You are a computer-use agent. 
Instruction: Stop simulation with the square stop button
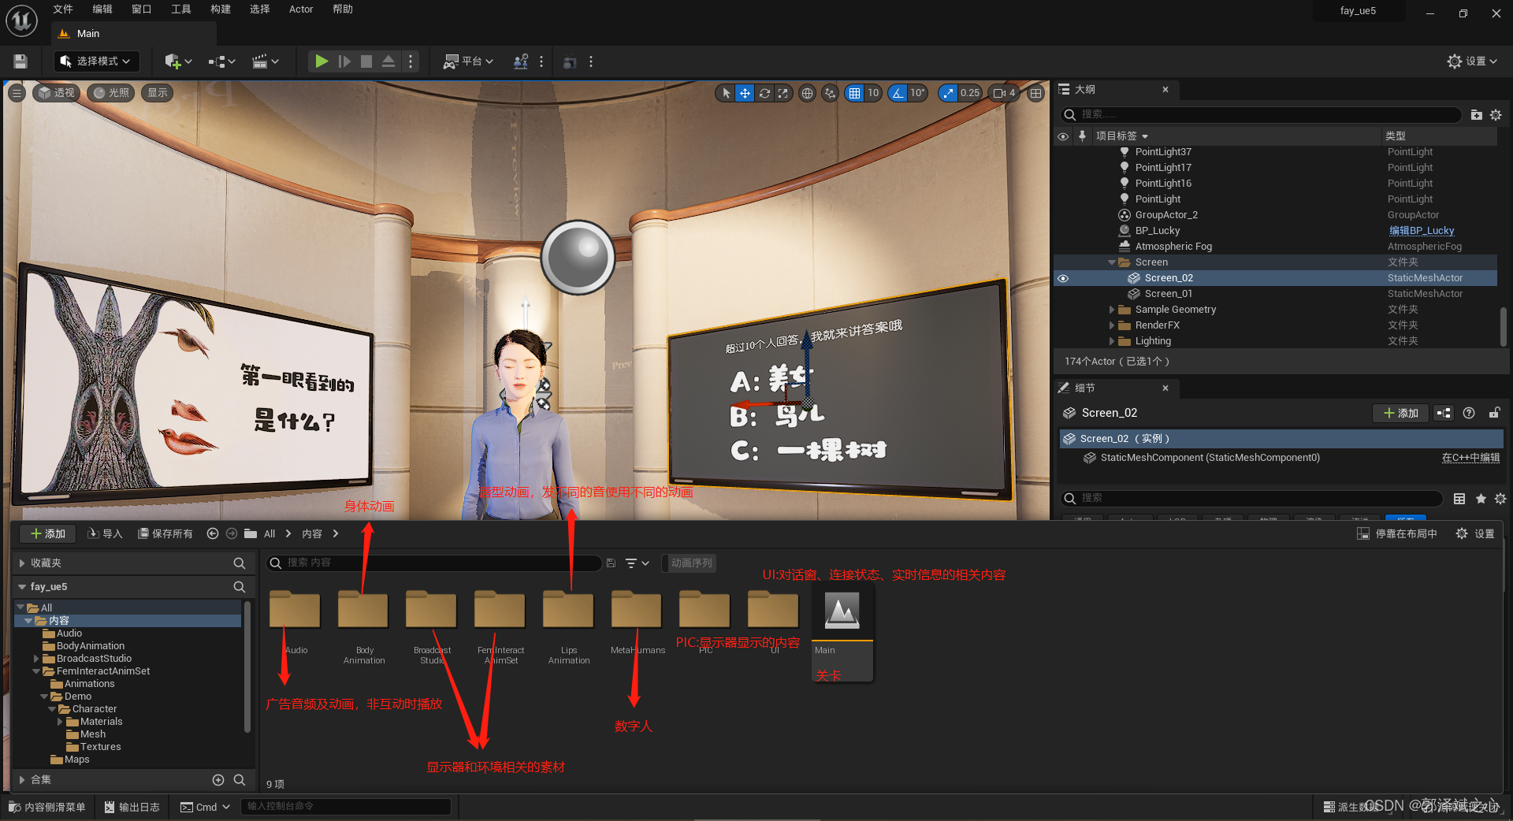tap(366, 61)
